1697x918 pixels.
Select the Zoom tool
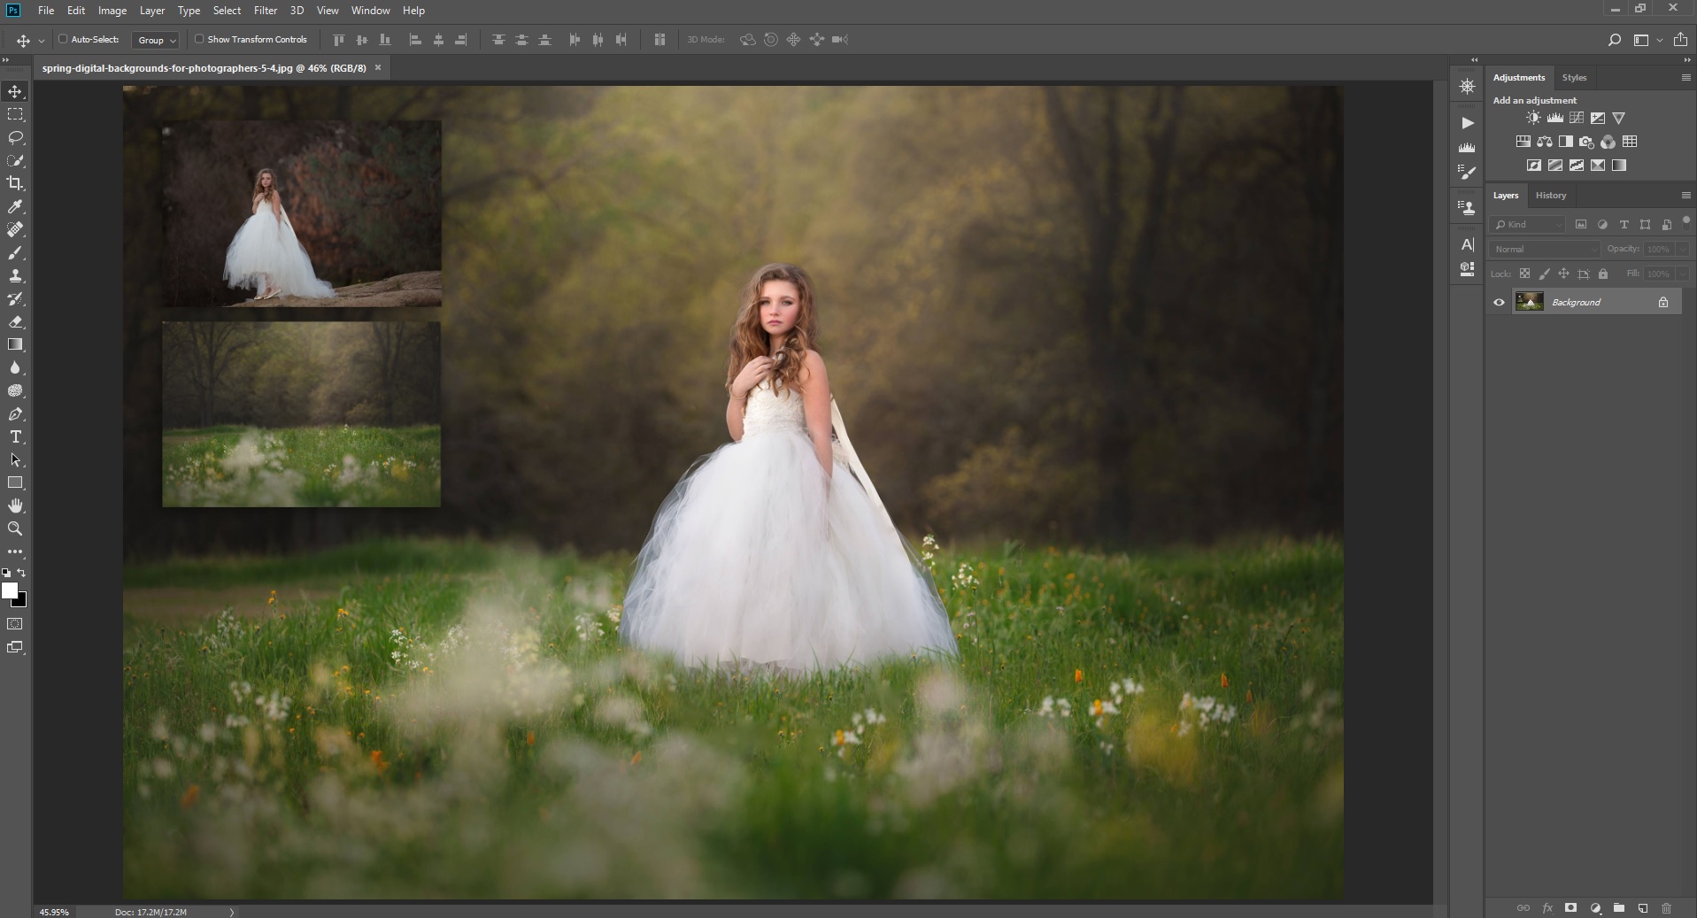(15, 528)
